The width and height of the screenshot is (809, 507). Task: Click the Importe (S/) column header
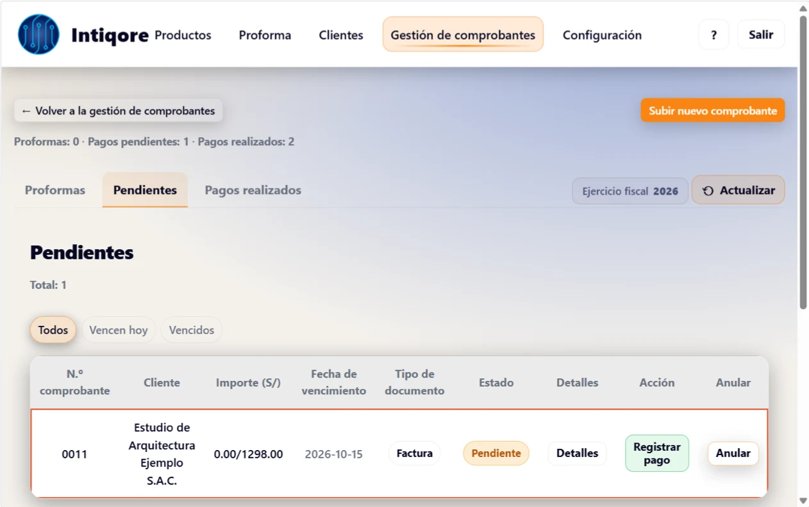pos(248,382)
